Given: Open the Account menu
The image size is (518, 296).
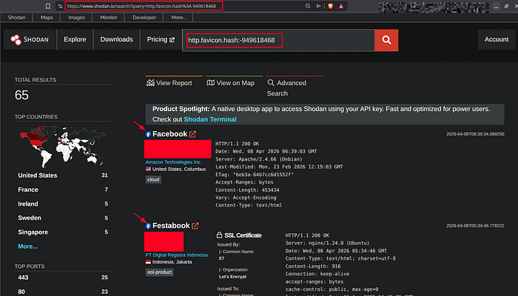Looking at the screenshot, I should (497, 39).
